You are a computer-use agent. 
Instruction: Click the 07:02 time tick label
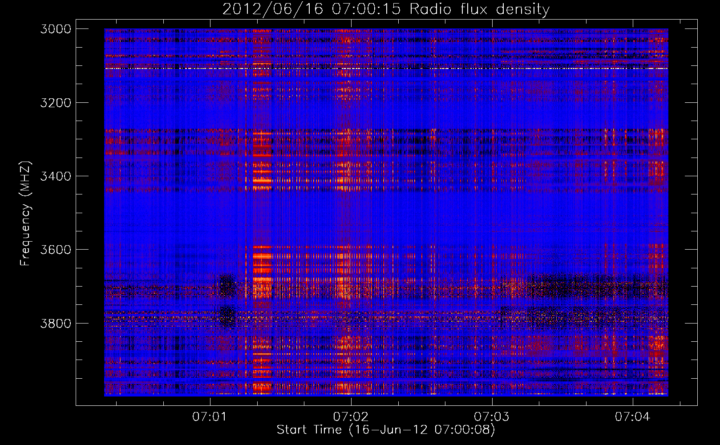[351, 417]
